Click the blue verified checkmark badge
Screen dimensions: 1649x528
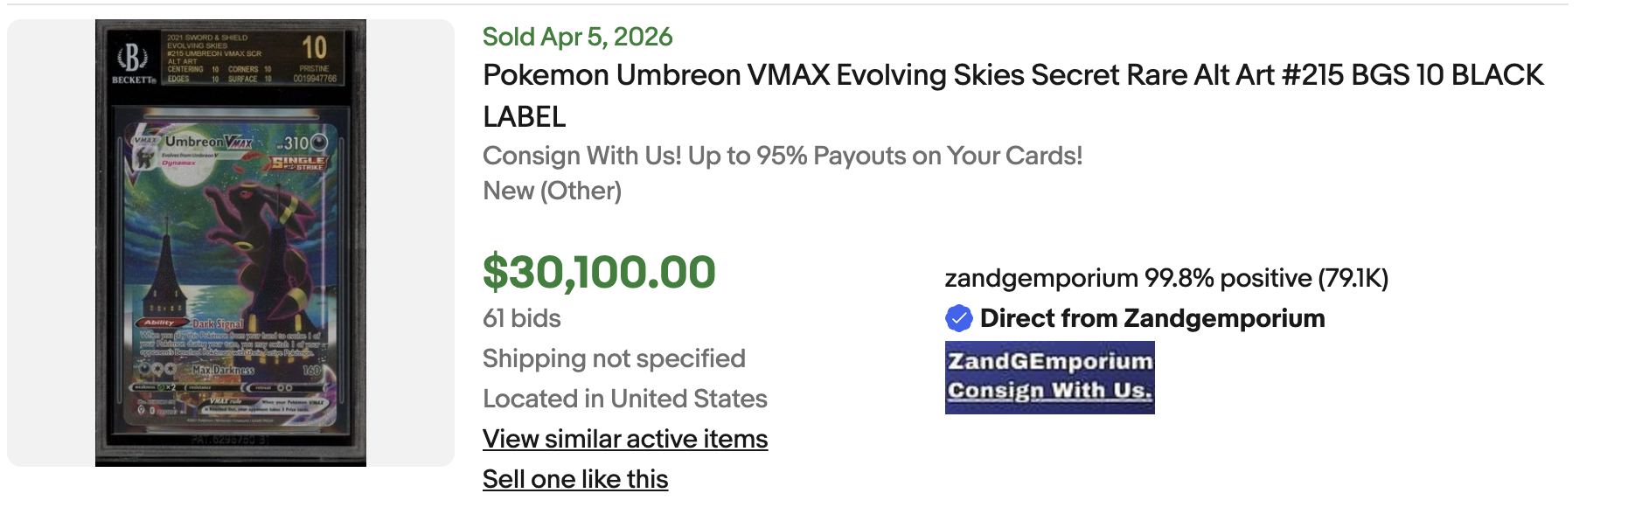coord(959,318)
